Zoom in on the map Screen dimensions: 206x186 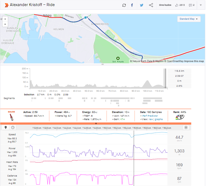[5, 19]
